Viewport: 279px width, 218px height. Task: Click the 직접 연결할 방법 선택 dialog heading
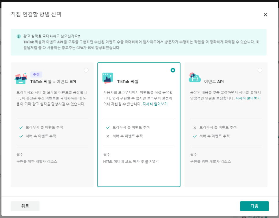tap(36, 14)
